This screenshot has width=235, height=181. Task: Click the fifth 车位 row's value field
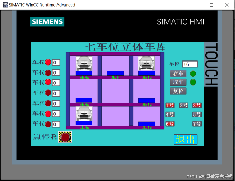56,103
